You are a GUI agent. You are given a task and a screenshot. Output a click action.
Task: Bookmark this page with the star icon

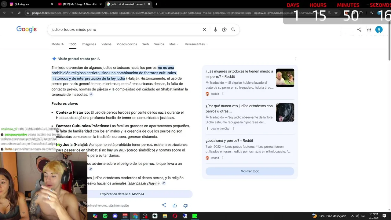click(x=336, y=13)
